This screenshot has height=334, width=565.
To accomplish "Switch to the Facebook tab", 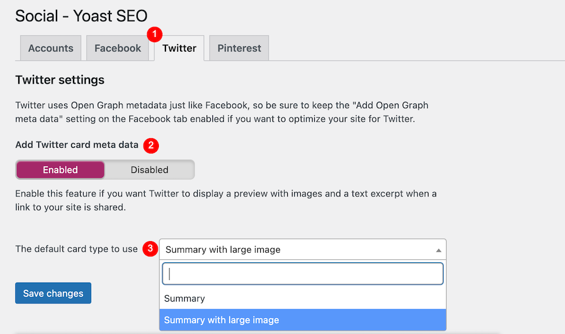I will point(118,48).
